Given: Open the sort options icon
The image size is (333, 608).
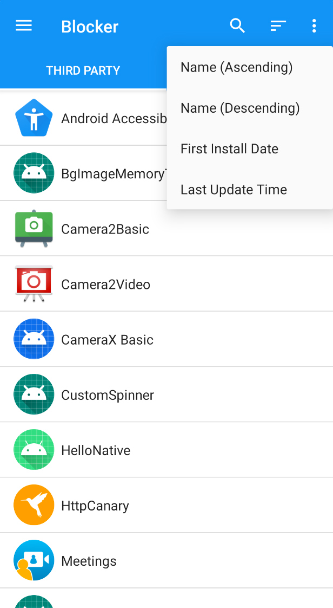Looking at the screenshot, I should [278, 25].
